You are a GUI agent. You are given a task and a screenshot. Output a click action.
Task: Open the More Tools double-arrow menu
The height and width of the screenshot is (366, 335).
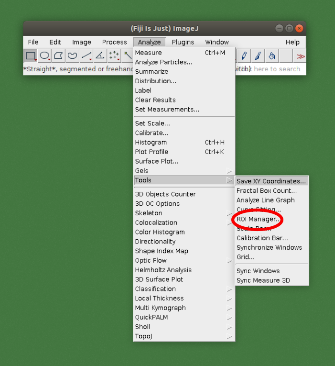[x=300, y=56]
